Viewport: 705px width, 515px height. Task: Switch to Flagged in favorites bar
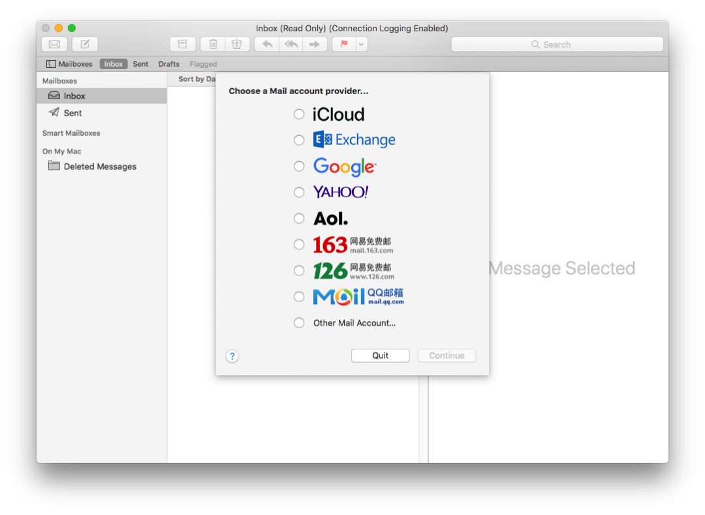coord(203,64)
